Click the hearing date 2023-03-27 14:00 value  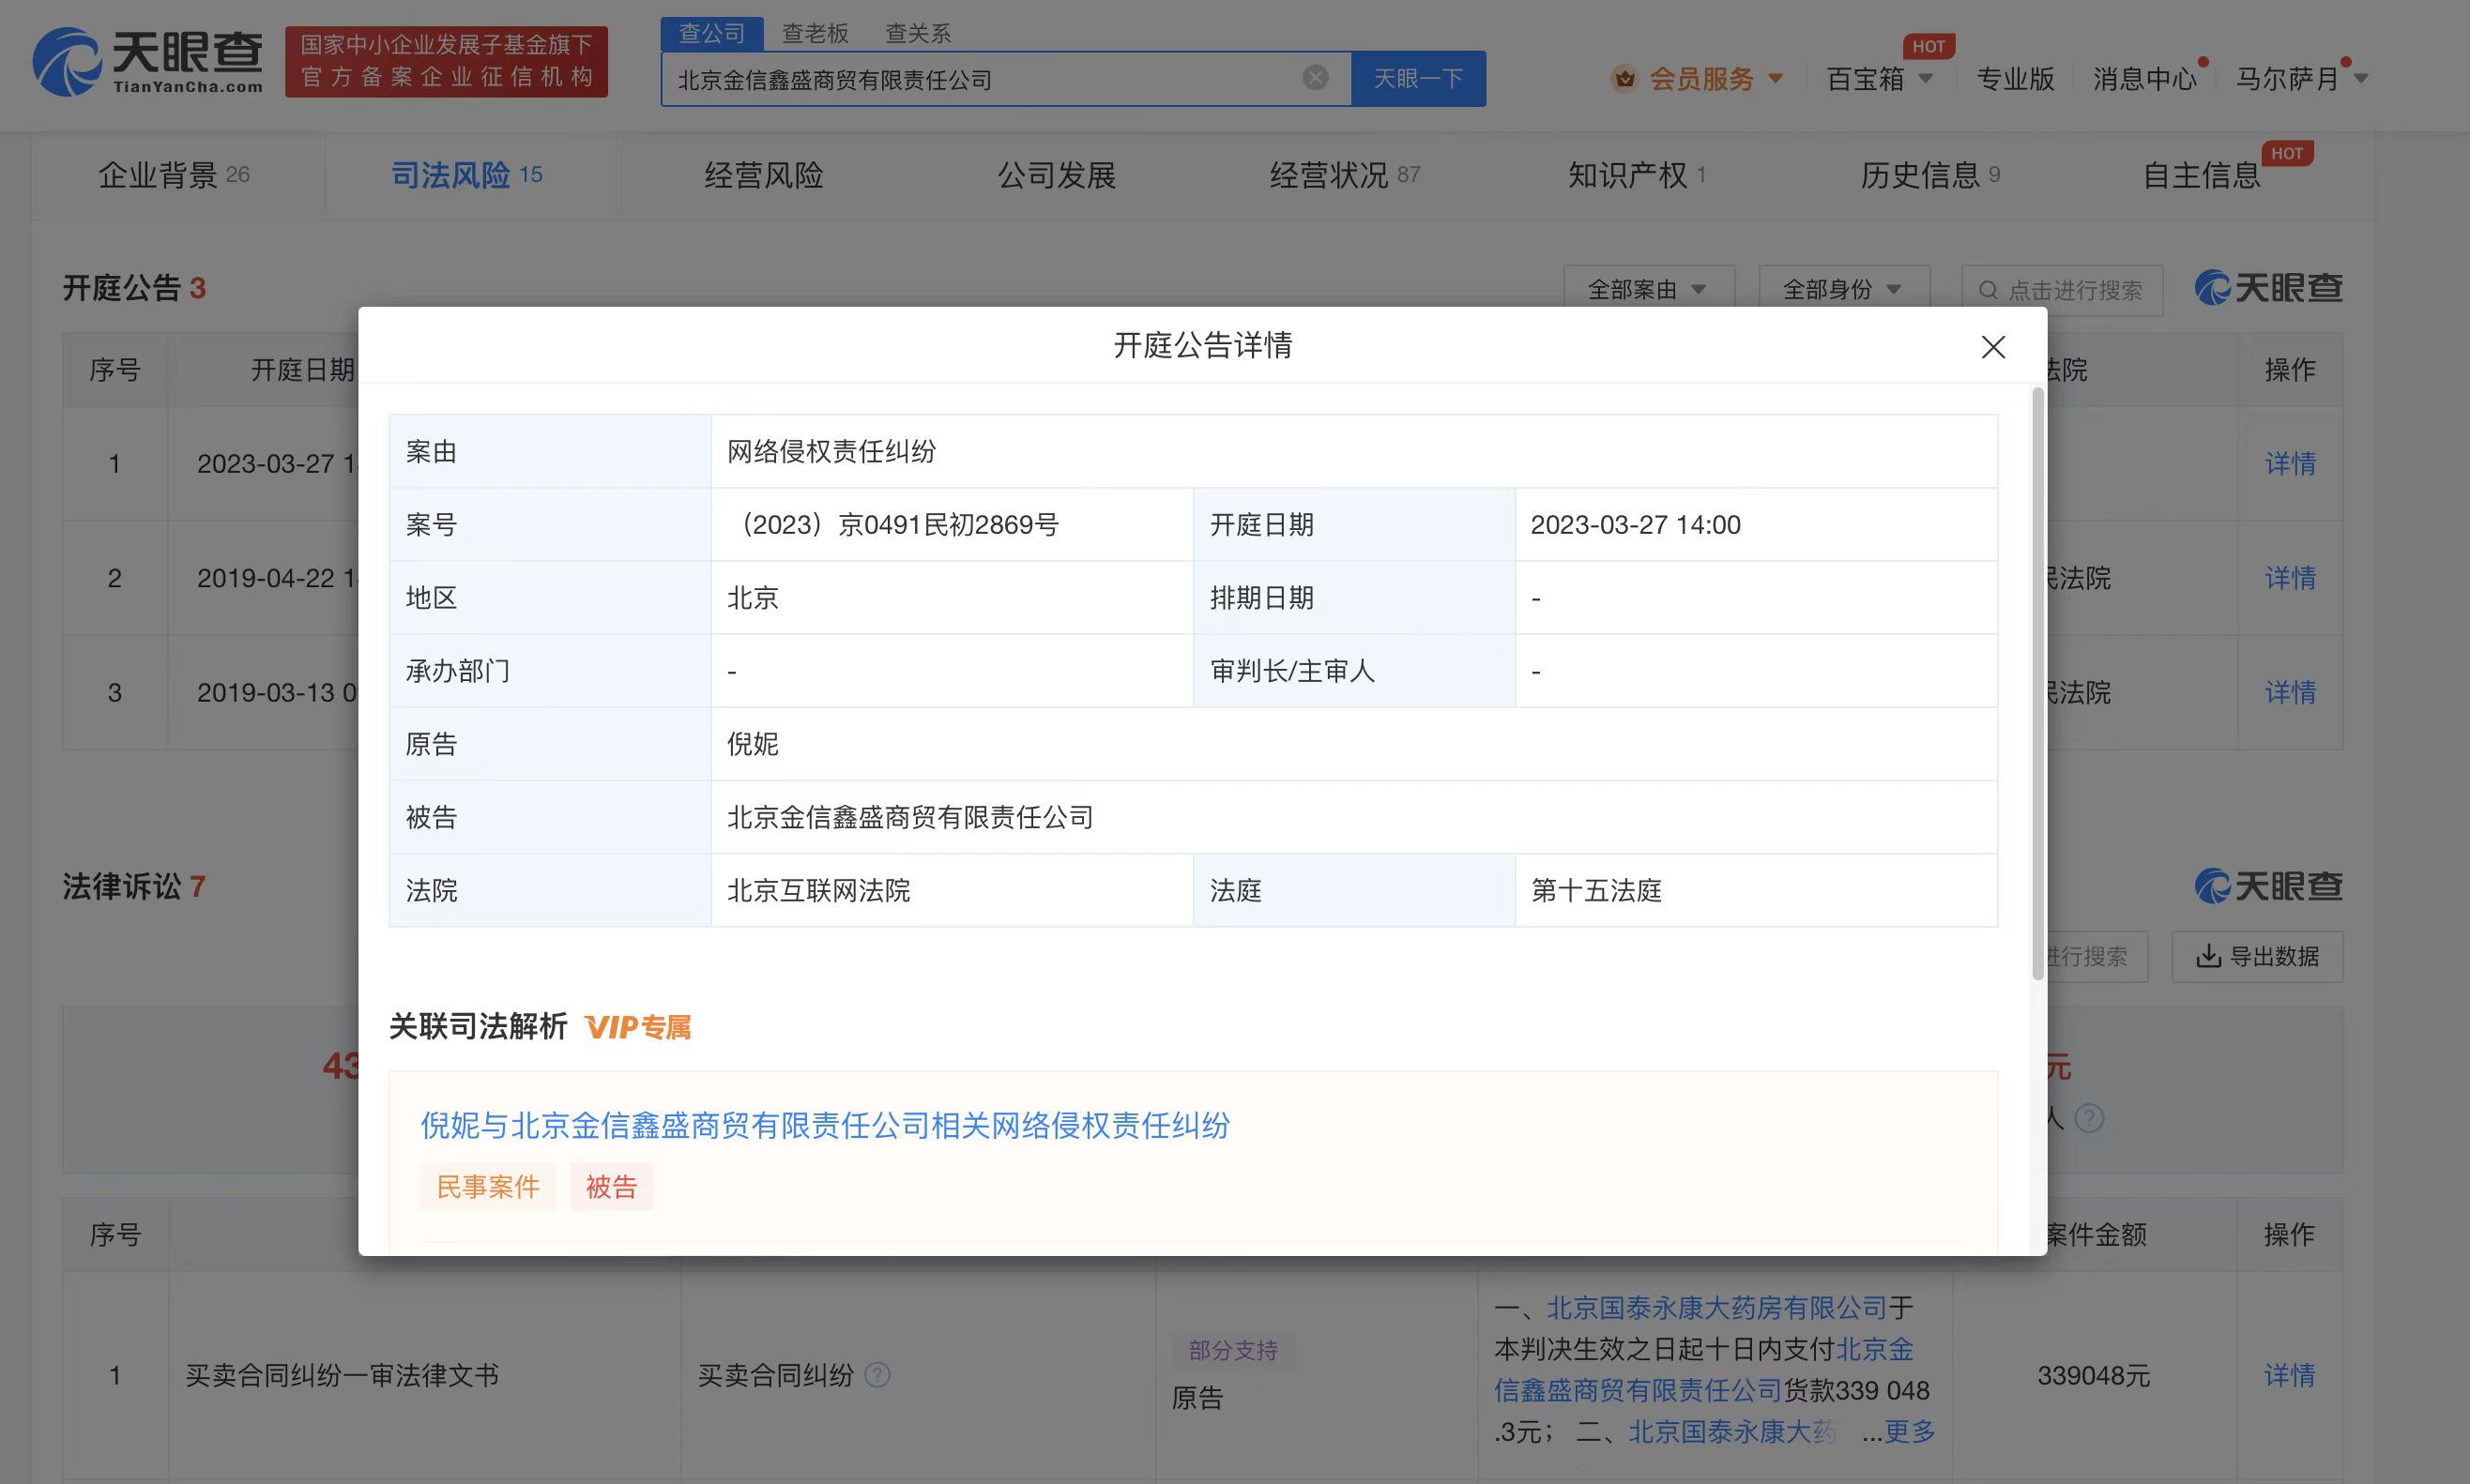(x=1636, y=524)
